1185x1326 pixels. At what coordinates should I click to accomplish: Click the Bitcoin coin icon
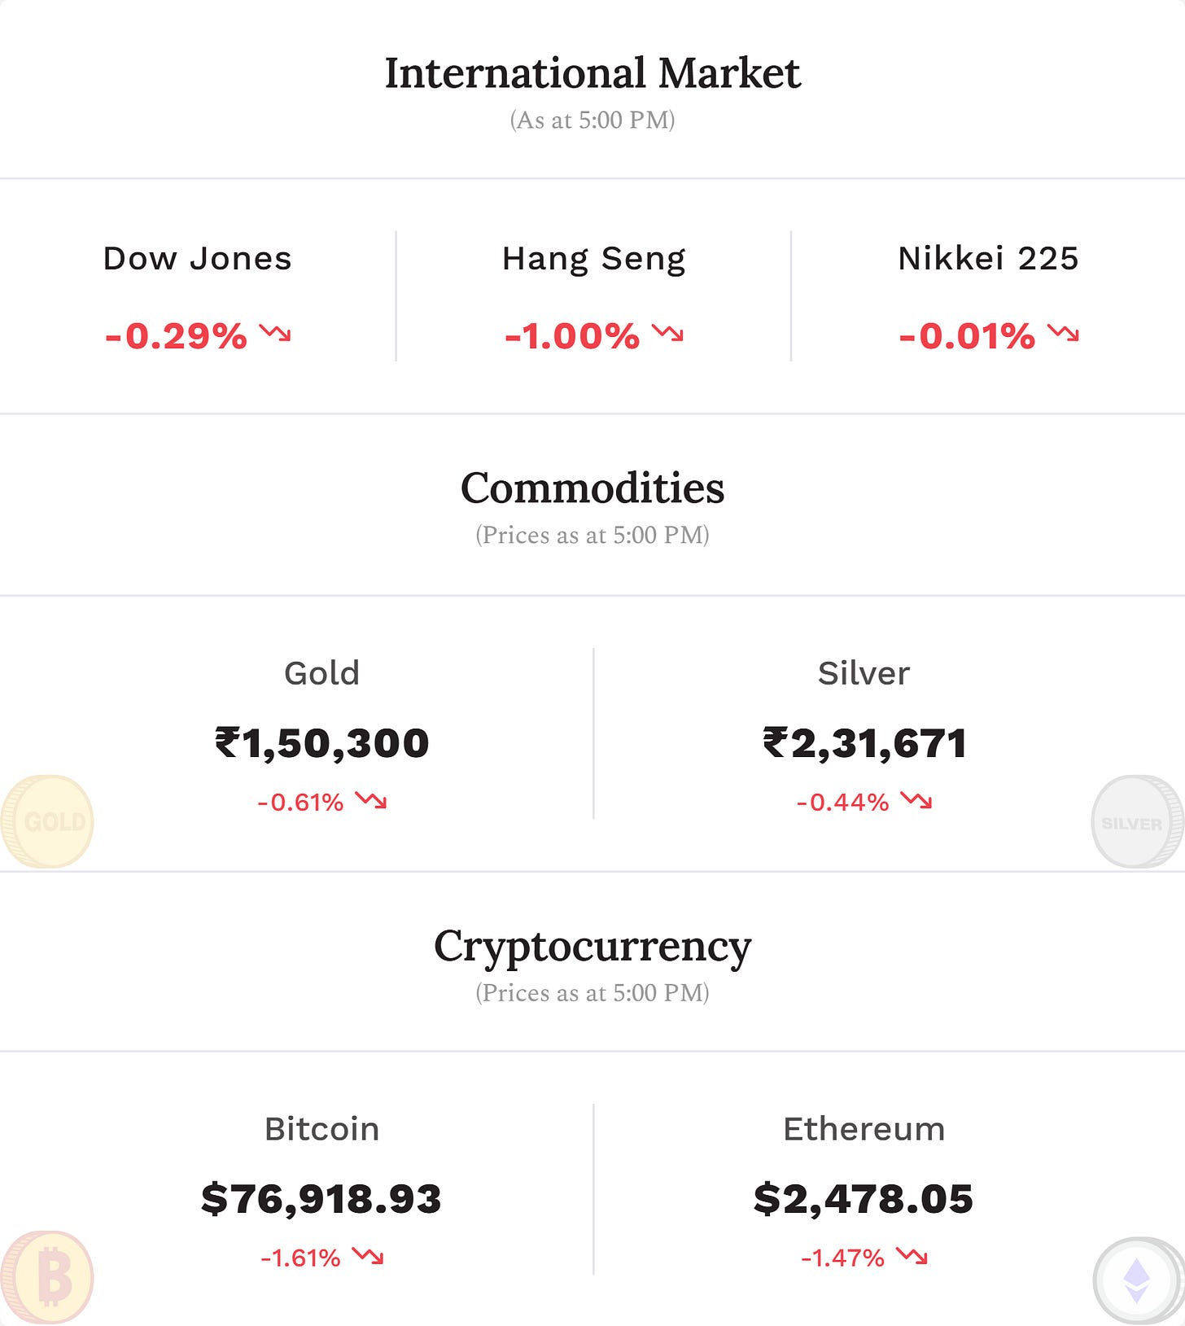coord(47,1277)
